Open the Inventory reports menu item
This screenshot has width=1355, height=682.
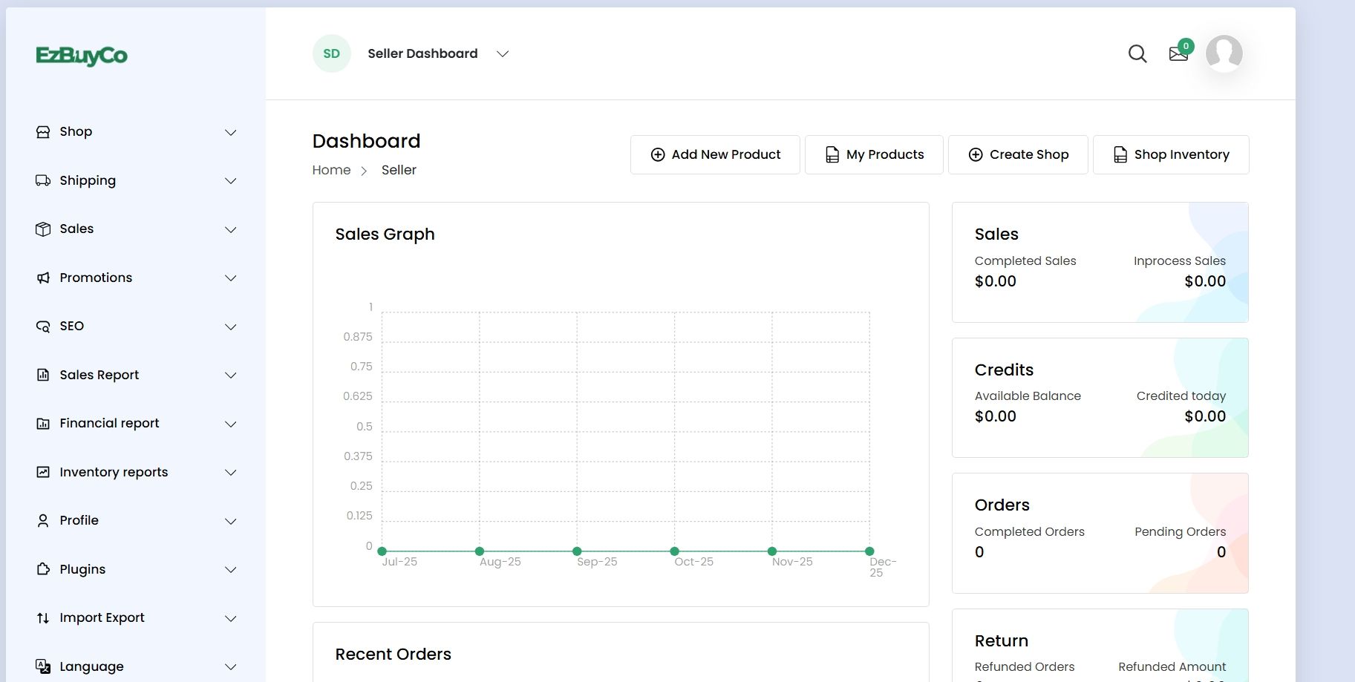tap(114, 472)
